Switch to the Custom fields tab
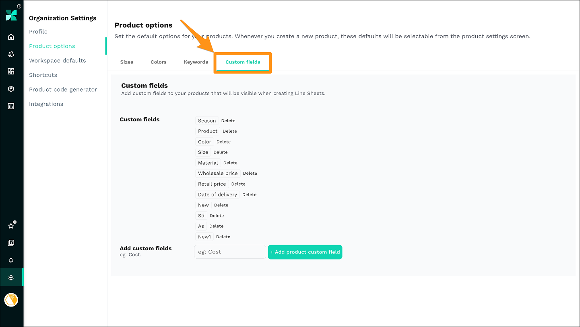 (243, 62)
